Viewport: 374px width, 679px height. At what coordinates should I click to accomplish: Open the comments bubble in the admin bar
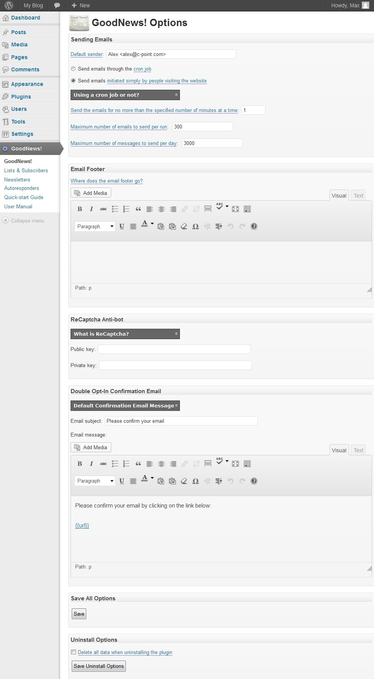coord(57,5)
